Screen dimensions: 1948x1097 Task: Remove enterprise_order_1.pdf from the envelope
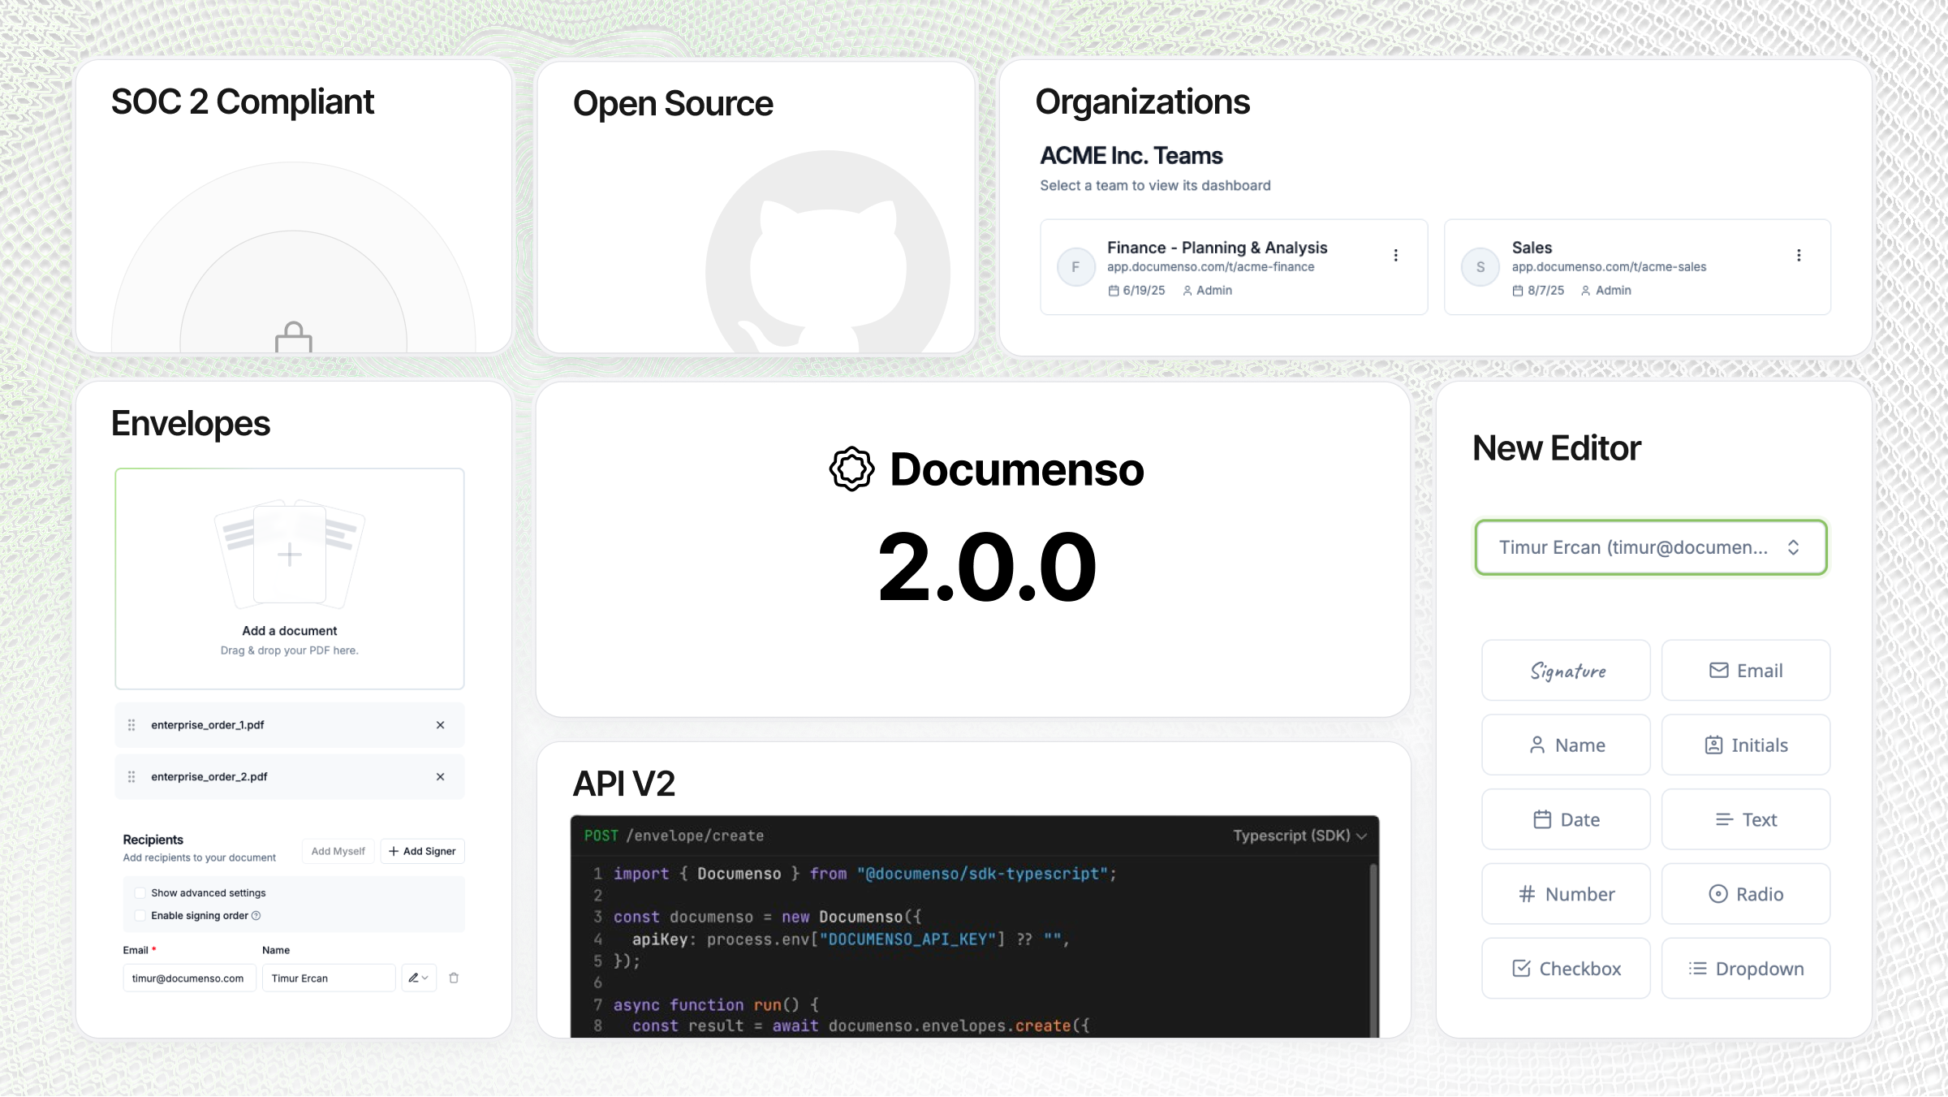tap(441, 724)
